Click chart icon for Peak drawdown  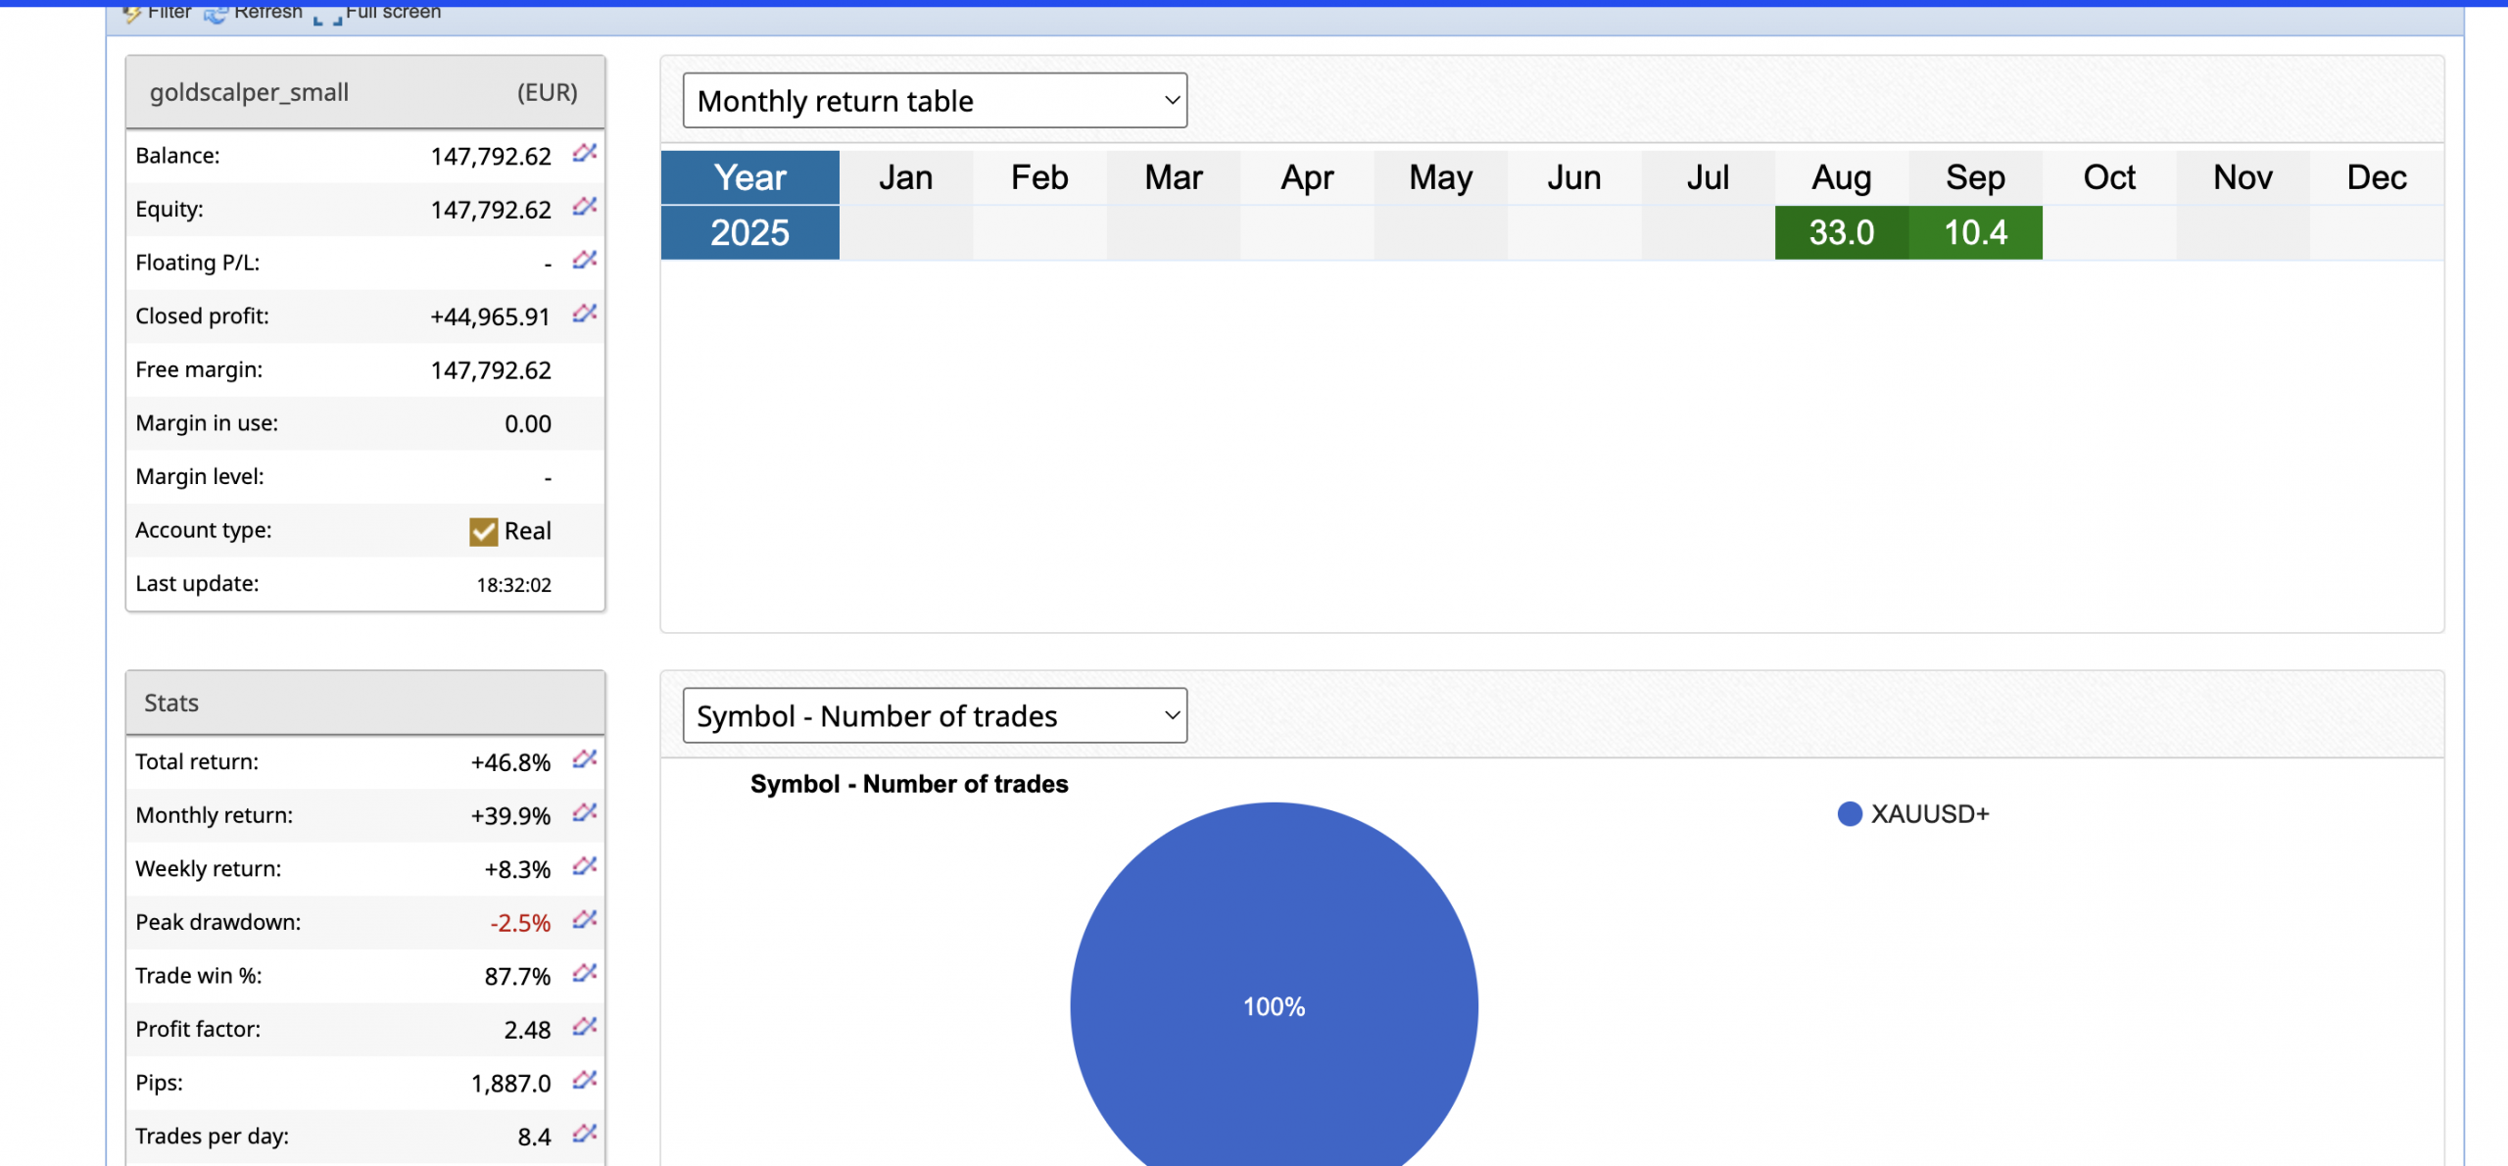click(585, 920)
